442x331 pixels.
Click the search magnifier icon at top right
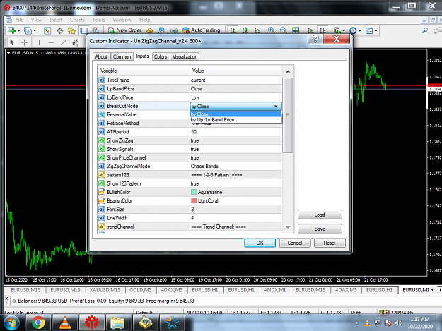[x=425, y=30]
